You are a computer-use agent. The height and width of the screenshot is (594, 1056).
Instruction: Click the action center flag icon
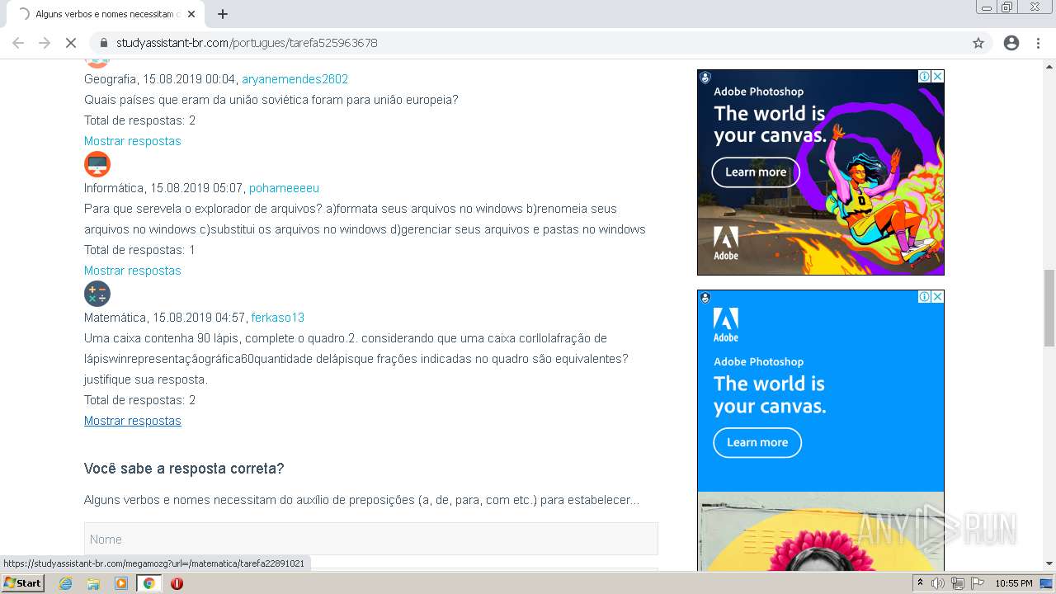978,583
